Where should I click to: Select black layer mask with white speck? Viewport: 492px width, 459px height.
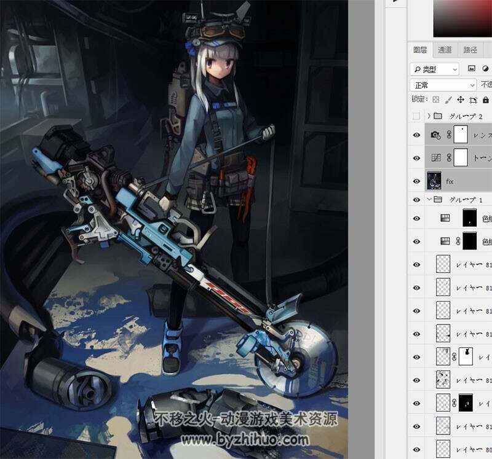(x=466, y=403)
